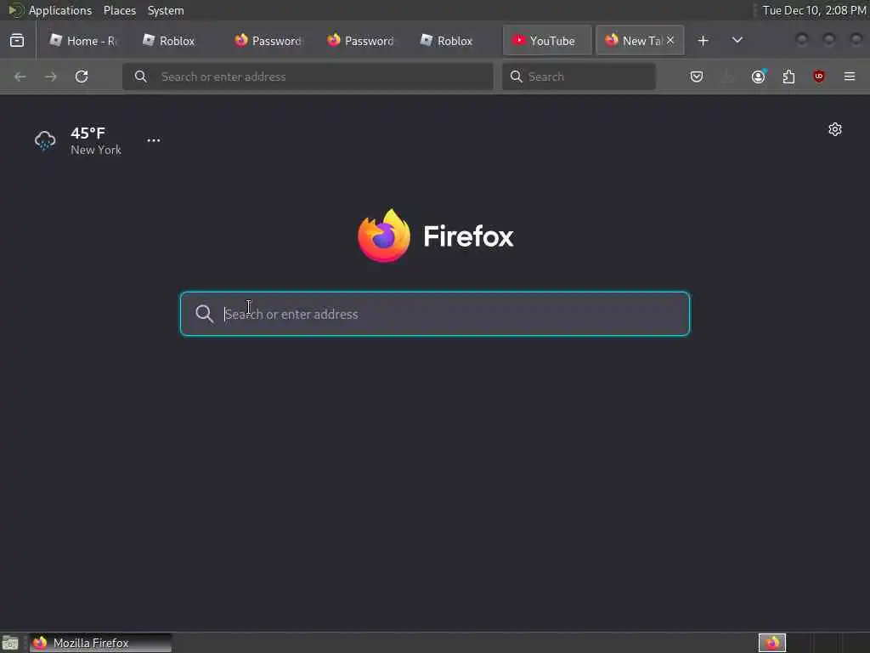This screenshot has height=653, width=870.
Task: Open the Downloads panel icon
Action: [x=727, y=77]
